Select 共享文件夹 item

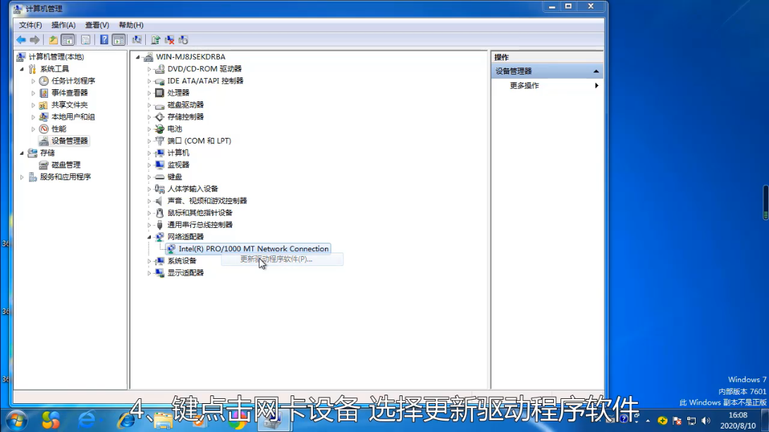click(70, 105)
